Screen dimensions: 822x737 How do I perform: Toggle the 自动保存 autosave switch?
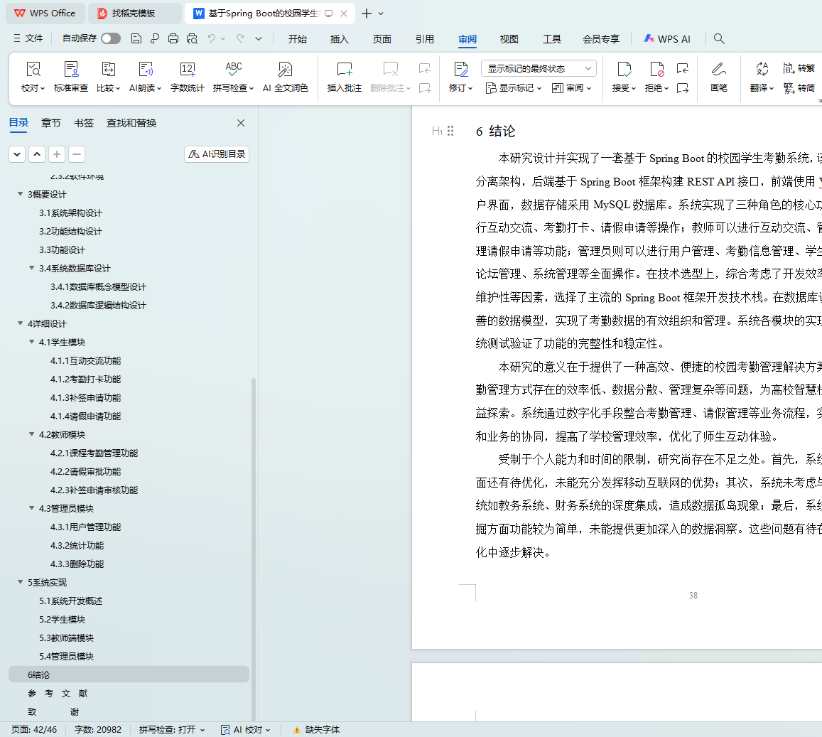[110, 38]
